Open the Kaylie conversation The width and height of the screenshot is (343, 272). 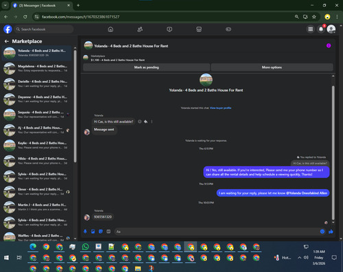point(37,145)
